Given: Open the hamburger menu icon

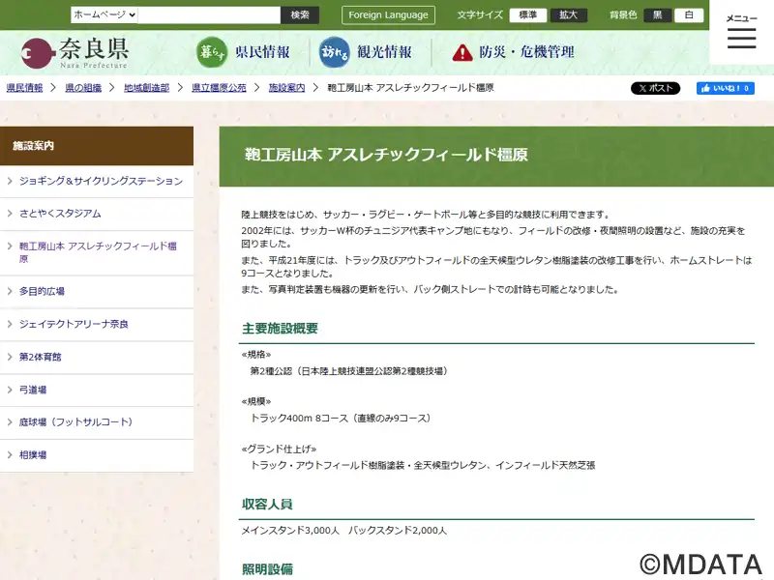Looking at the screenshot, I should [x=741, y=39].
